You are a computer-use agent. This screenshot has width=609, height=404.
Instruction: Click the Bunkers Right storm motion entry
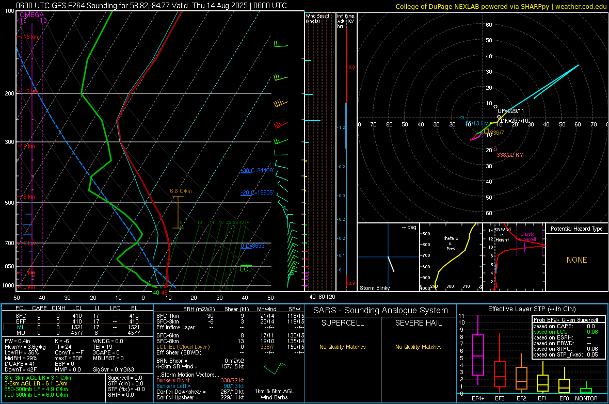200,380
